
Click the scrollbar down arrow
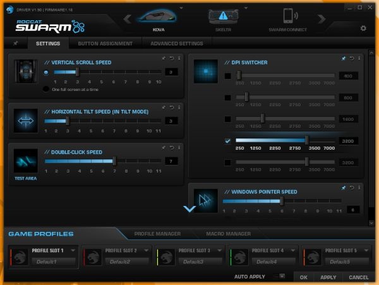[371, 223]
